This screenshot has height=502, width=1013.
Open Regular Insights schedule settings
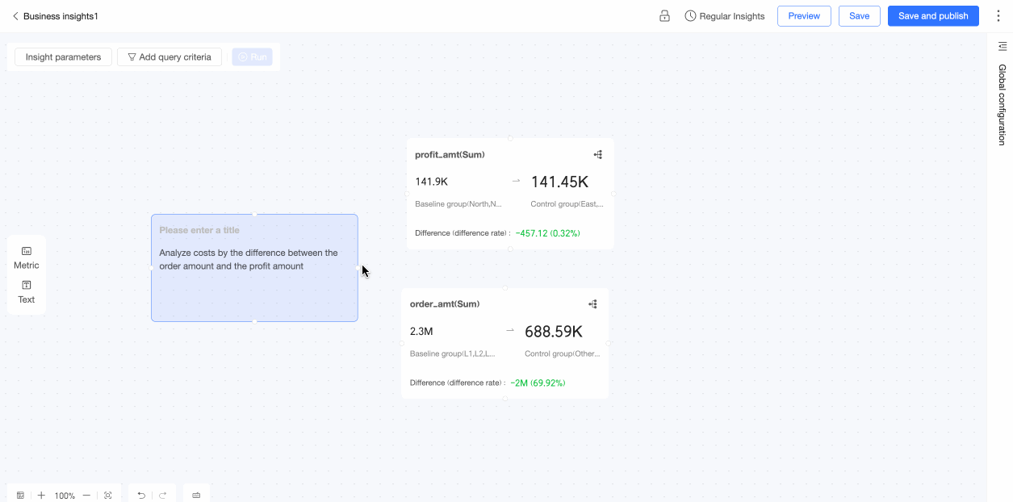pos(724,16)
